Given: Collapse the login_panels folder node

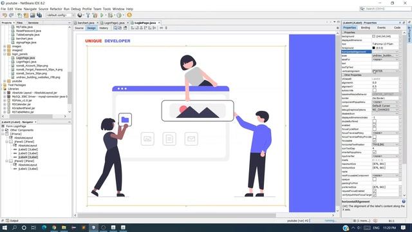Looking at the screenshot, I should 5,54.
